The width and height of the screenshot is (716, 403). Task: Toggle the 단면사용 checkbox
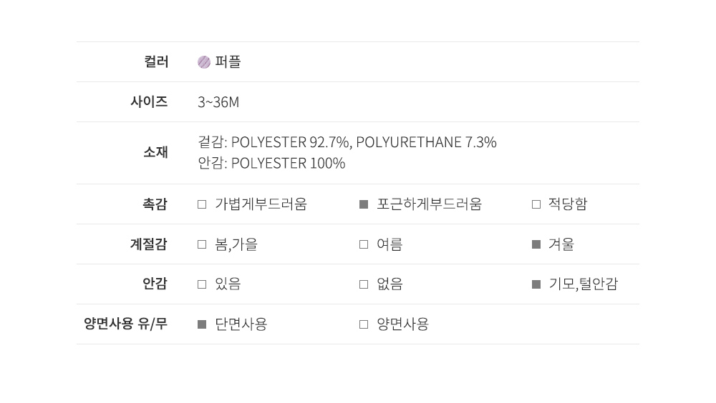tap(202, 324)
